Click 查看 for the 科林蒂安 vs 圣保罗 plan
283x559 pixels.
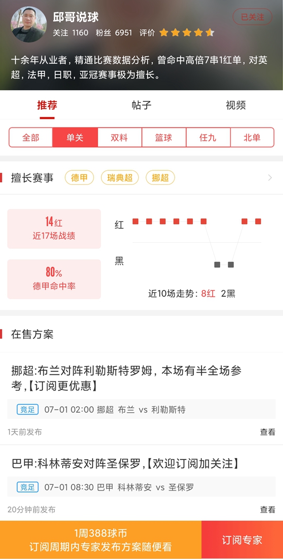point(267,509)
